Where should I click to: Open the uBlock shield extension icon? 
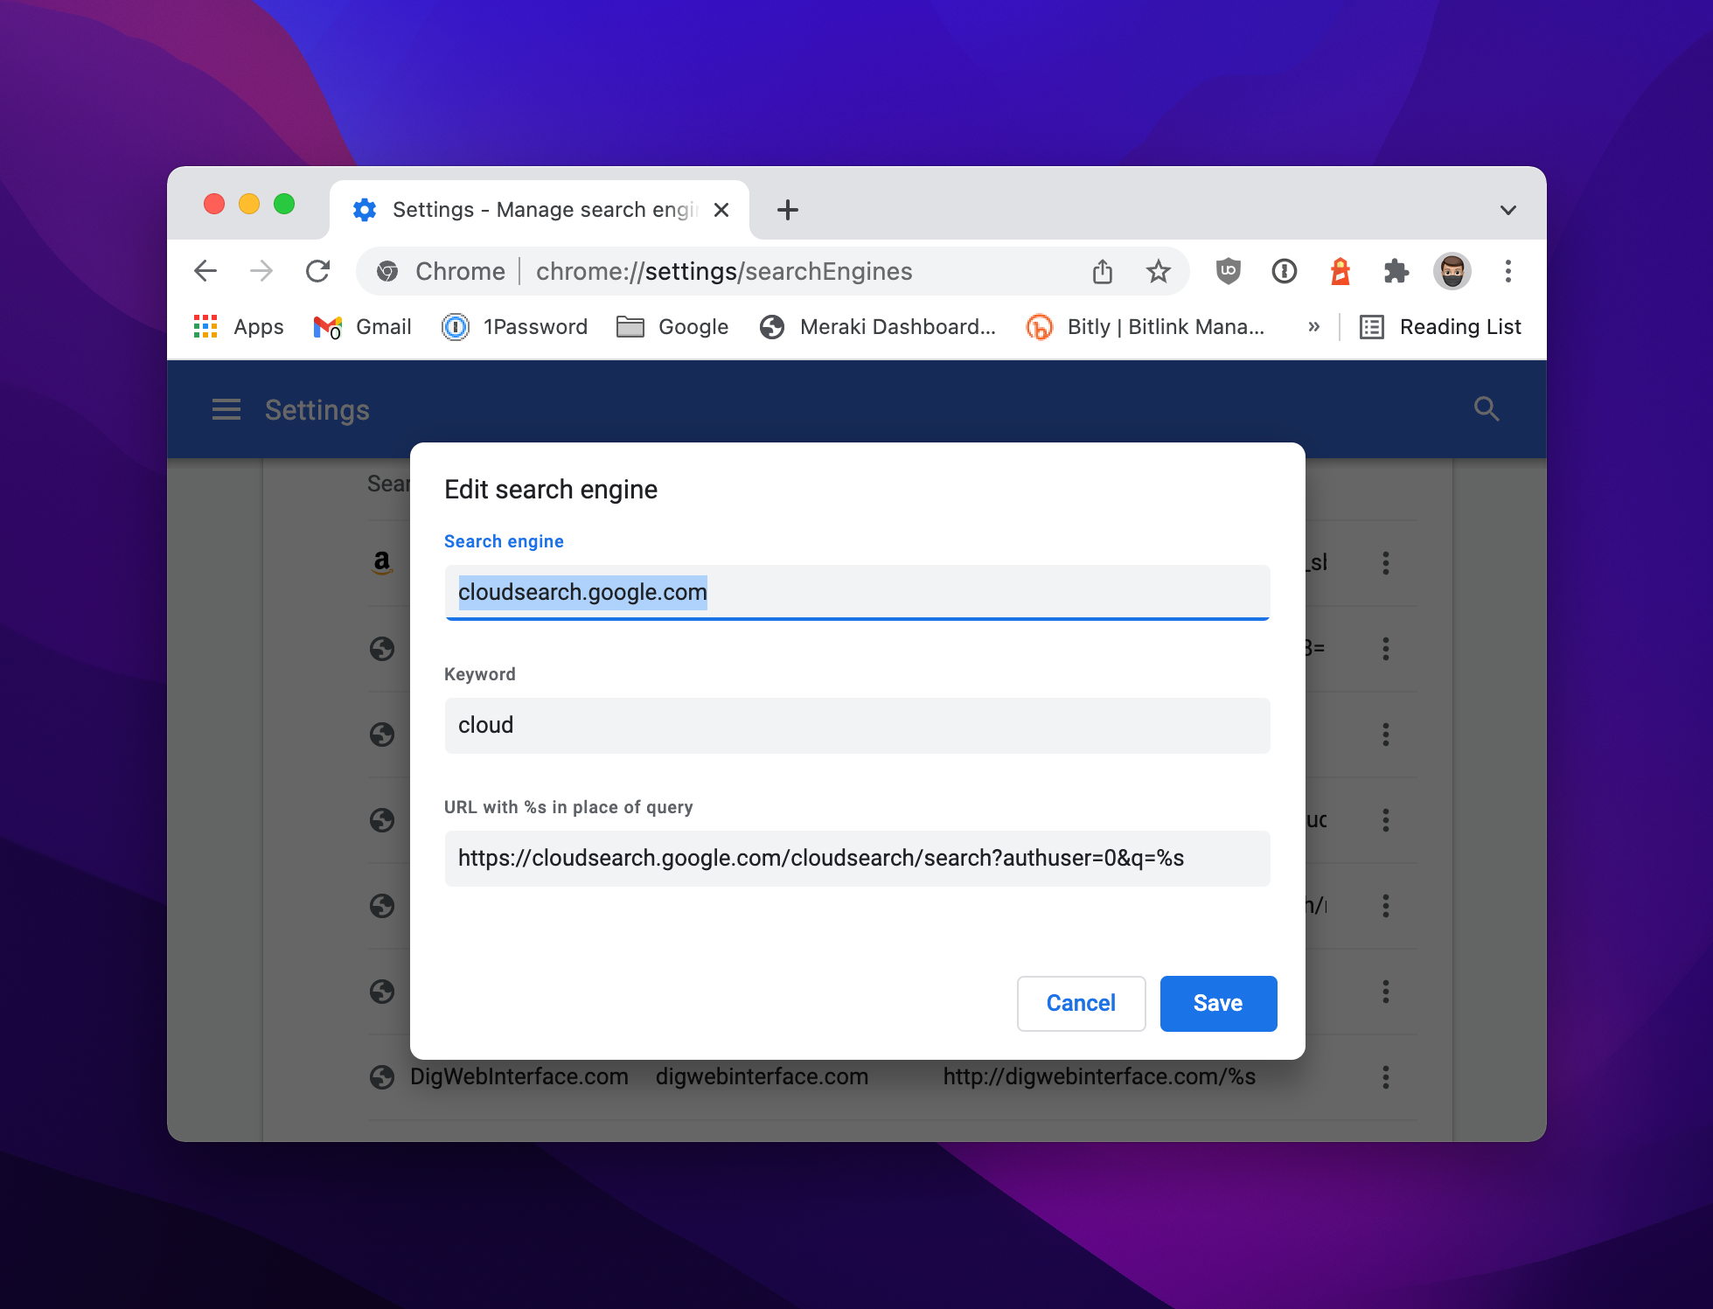[1229, 271]
